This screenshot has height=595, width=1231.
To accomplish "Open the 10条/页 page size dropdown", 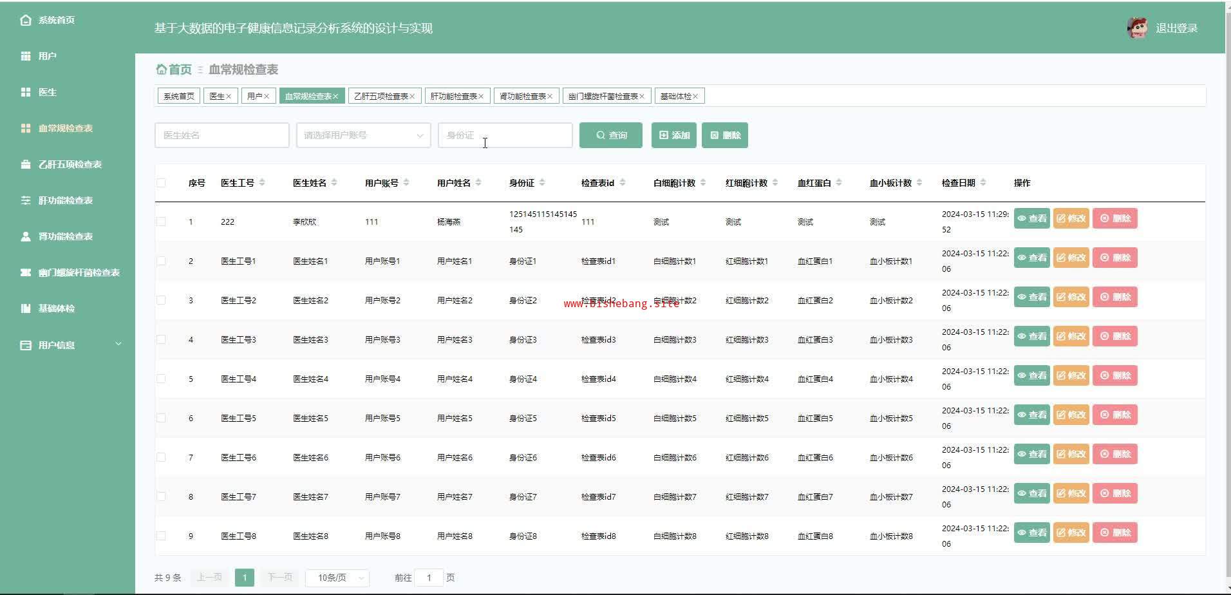I will coord(337,578).
